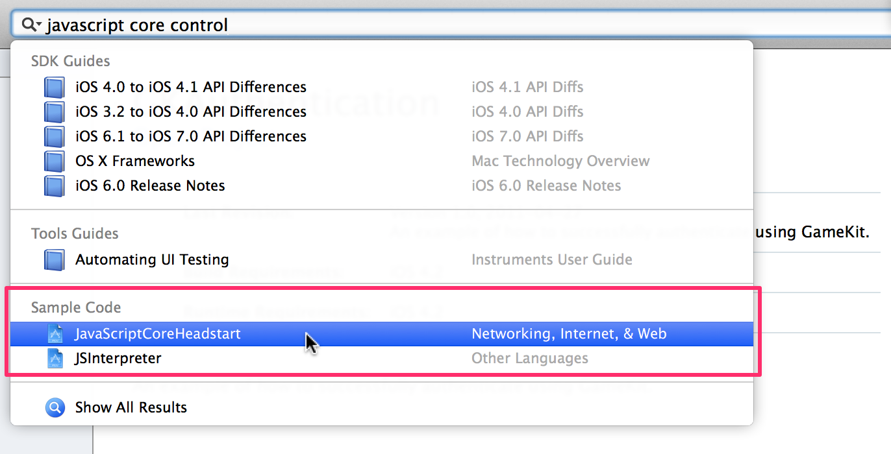Click the magnifier icon beside Show All Results
This screenshot has height=454, width=891.
click(x=55, y=407)
